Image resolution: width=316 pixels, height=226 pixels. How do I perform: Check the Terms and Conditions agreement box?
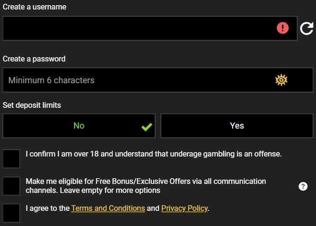pyautogui.click(x=11, y=213)
